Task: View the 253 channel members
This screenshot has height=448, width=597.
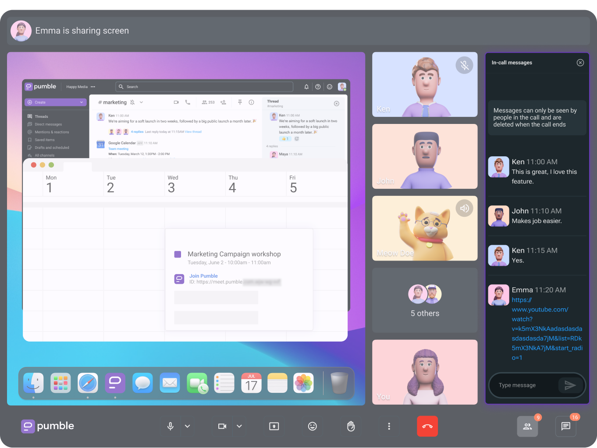Action: coord(208,102)
